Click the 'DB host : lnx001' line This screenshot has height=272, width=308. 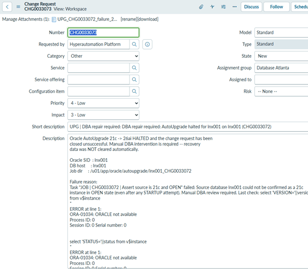click(88, 166)
